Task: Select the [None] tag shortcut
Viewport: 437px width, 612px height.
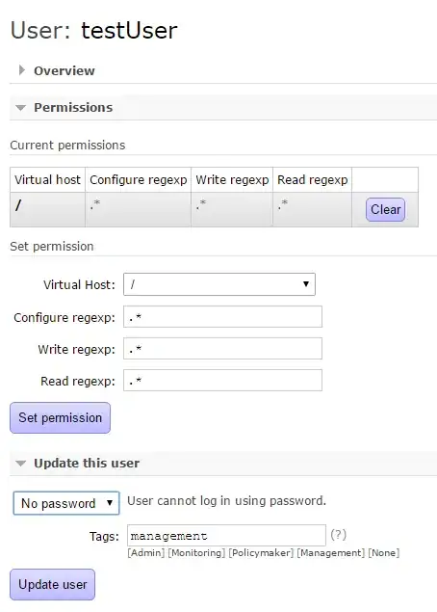Action: [384, 553]
